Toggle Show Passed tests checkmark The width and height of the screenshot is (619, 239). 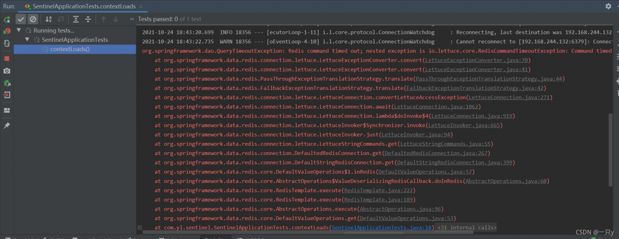pos(21,19)
